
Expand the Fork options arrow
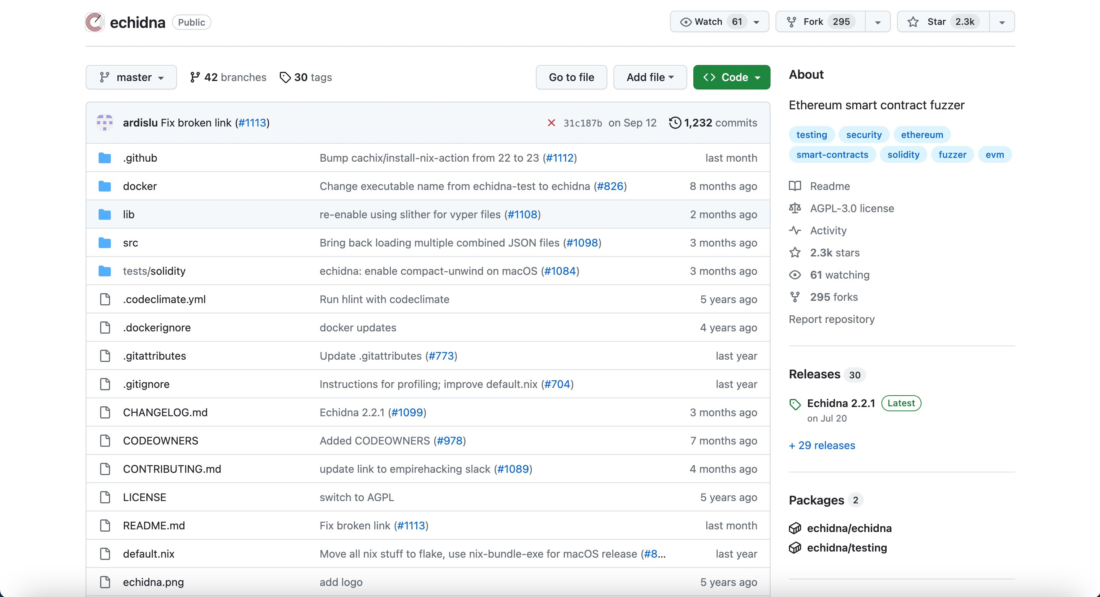click(878, 22)
